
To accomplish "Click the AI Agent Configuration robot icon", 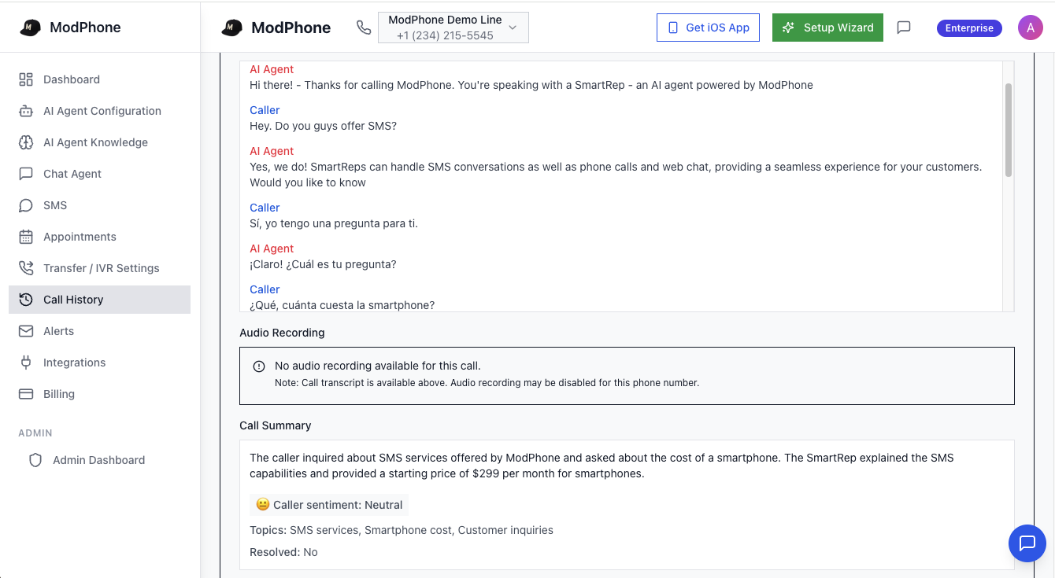I will click(x=26, y=111).
